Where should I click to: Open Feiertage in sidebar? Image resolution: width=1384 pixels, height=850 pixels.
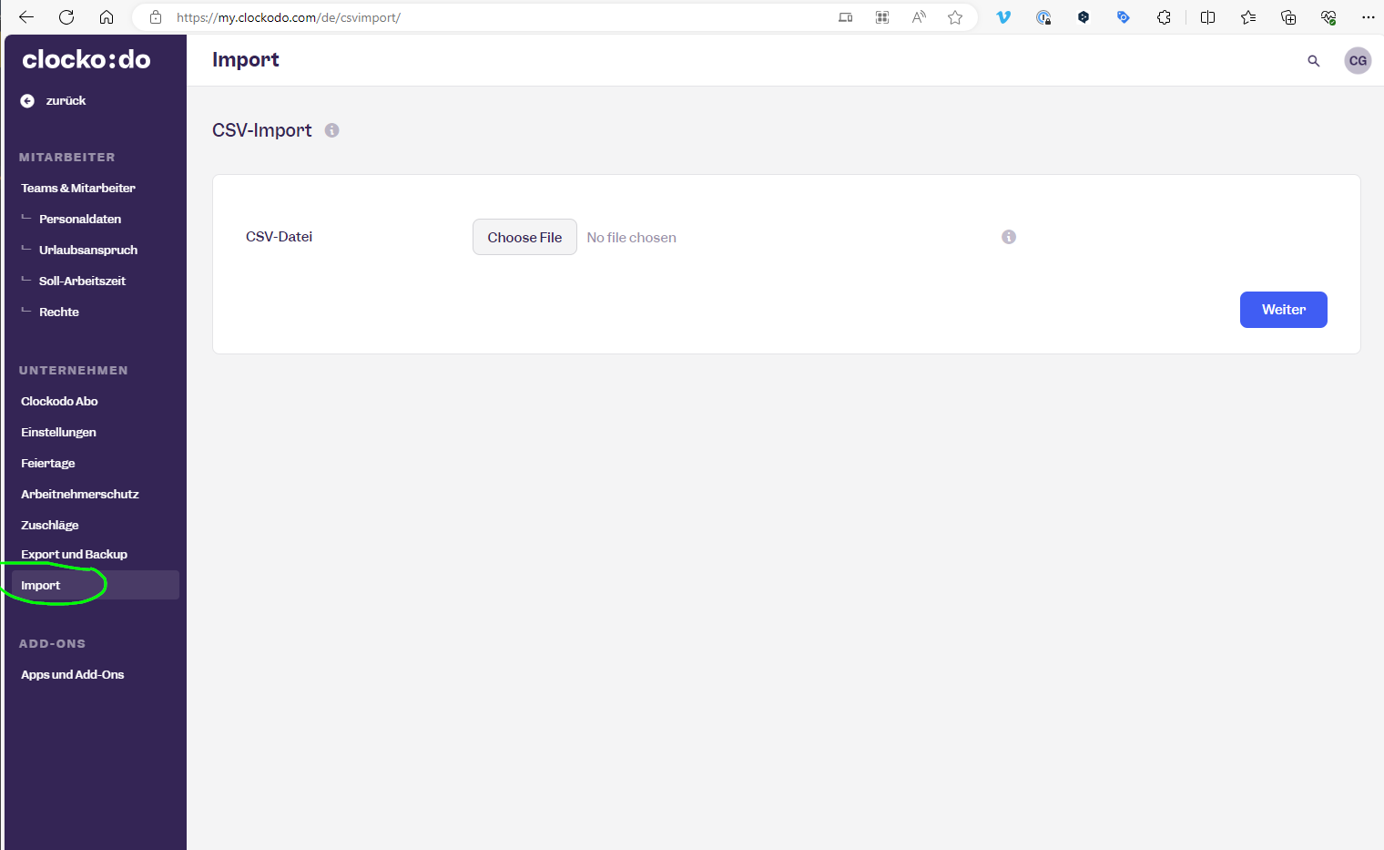click(x=48, y=463)
